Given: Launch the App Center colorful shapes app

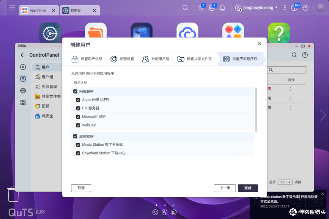Looking at the screenshot, I should 233,30.
